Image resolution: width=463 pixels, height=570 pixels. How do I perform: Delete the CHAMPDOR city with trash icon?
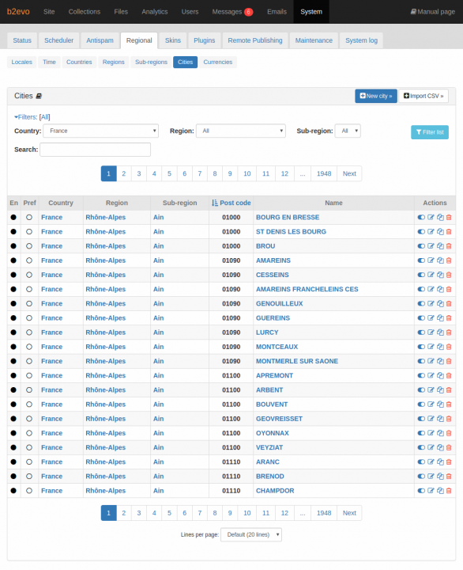pos(449,491)
